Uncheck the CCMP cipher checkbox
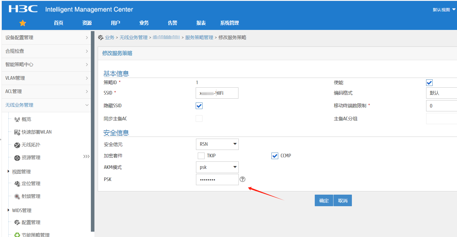This screenshot has width=457, height=237. (x=275, y=156)
